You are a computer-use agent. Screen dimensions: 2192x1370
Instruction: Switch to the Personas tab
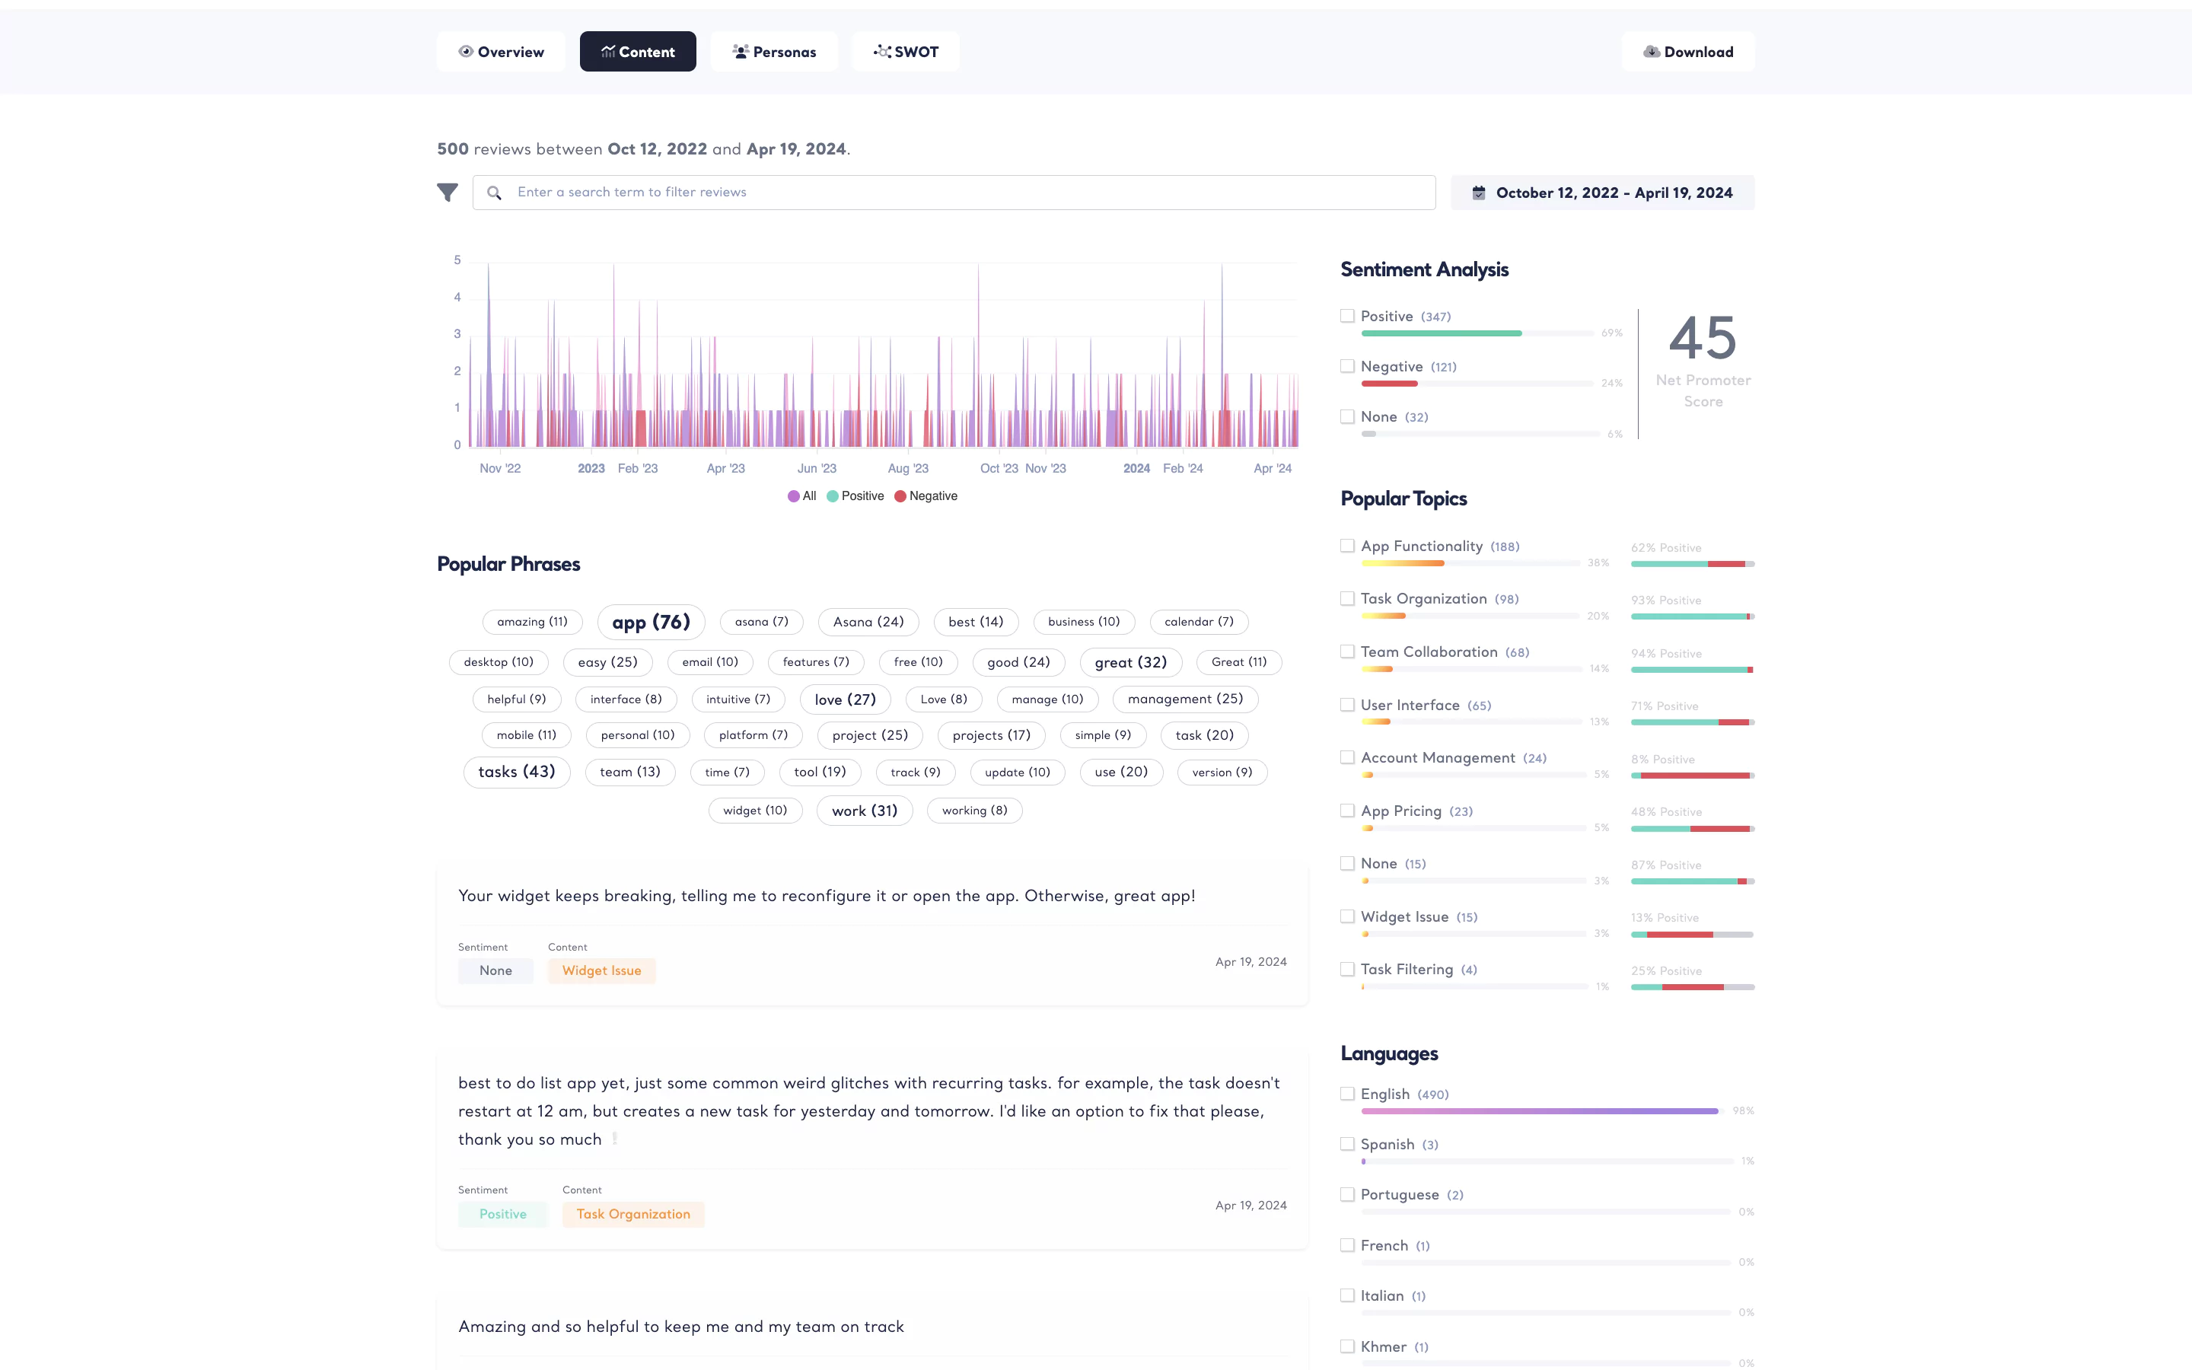[775, 52]
